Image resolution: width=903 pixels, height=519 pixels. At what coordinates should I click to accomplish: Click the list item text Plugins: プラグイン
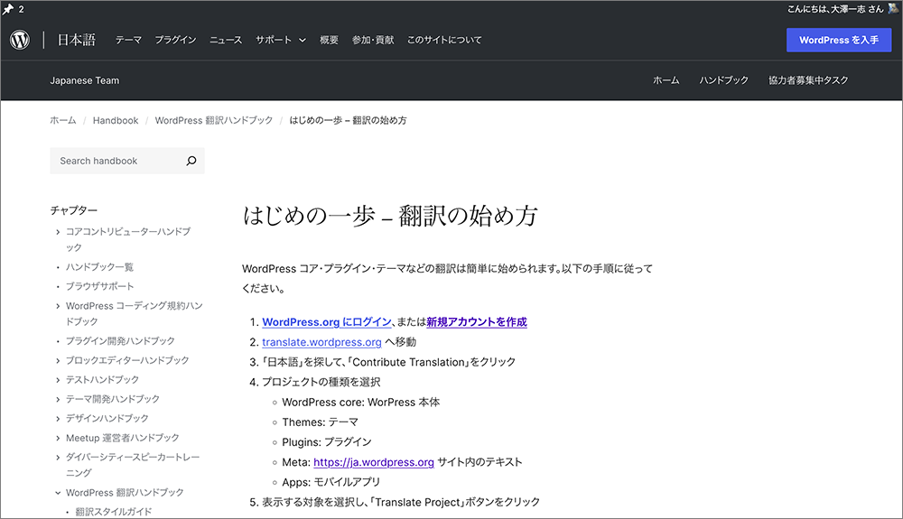coord(327,442)
